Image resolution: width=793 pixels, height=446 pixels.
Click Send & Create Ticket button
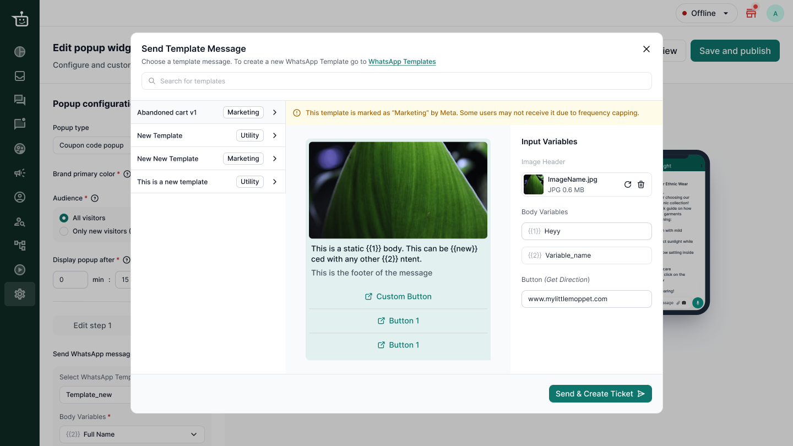(600, 394)
